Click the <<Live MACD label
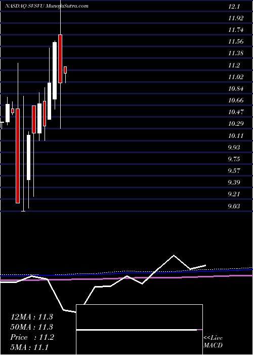This screenshot has width=253, height=355. [x=213, y=342]
